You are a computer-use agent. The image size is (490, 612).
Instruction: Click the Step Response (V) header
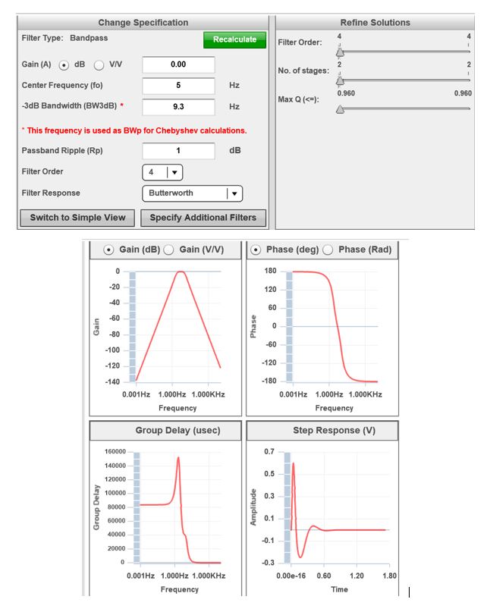(335, 431)
